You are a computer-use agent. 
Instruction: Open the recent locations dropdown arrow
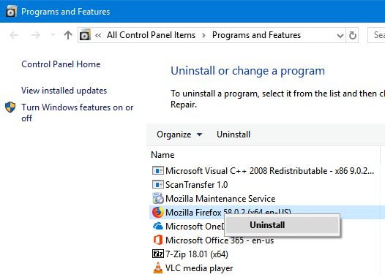point(53,35)
